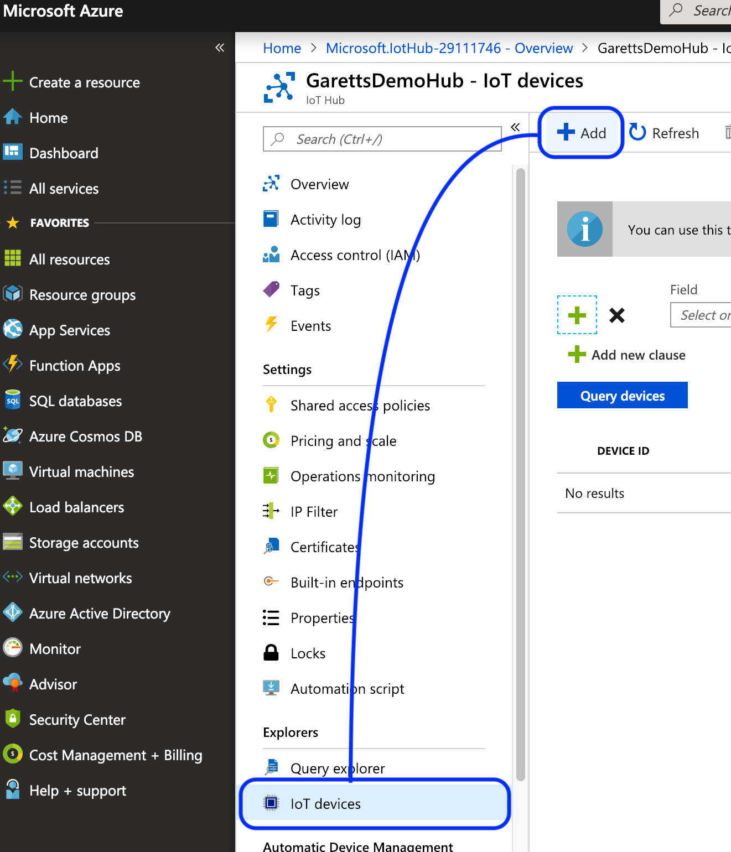Click the DEVICE ID column header

(x=623, y=451)
